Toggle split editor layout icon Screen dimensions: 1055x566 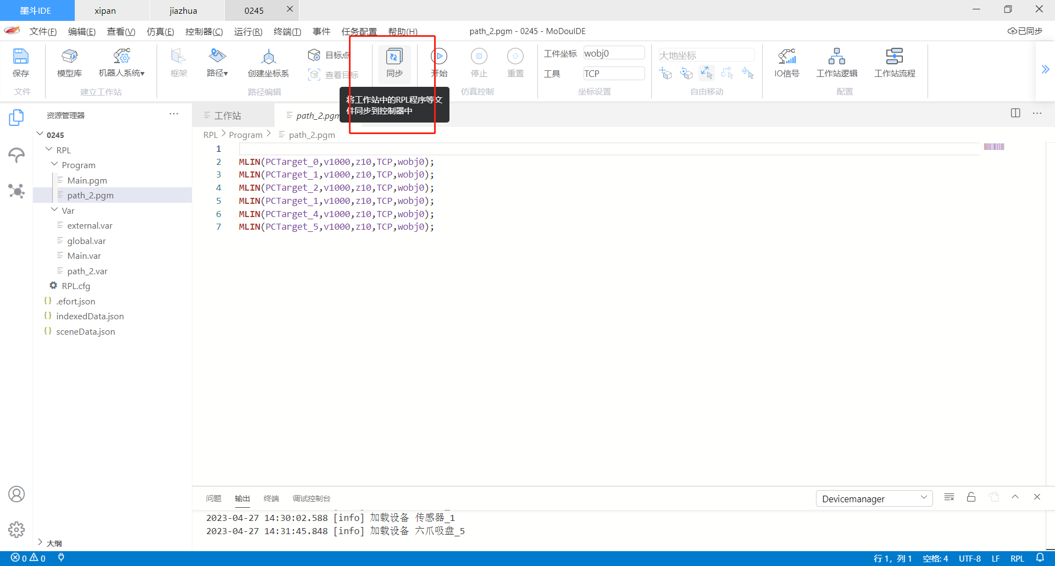pyautogui.click(x=1015, y=113)
